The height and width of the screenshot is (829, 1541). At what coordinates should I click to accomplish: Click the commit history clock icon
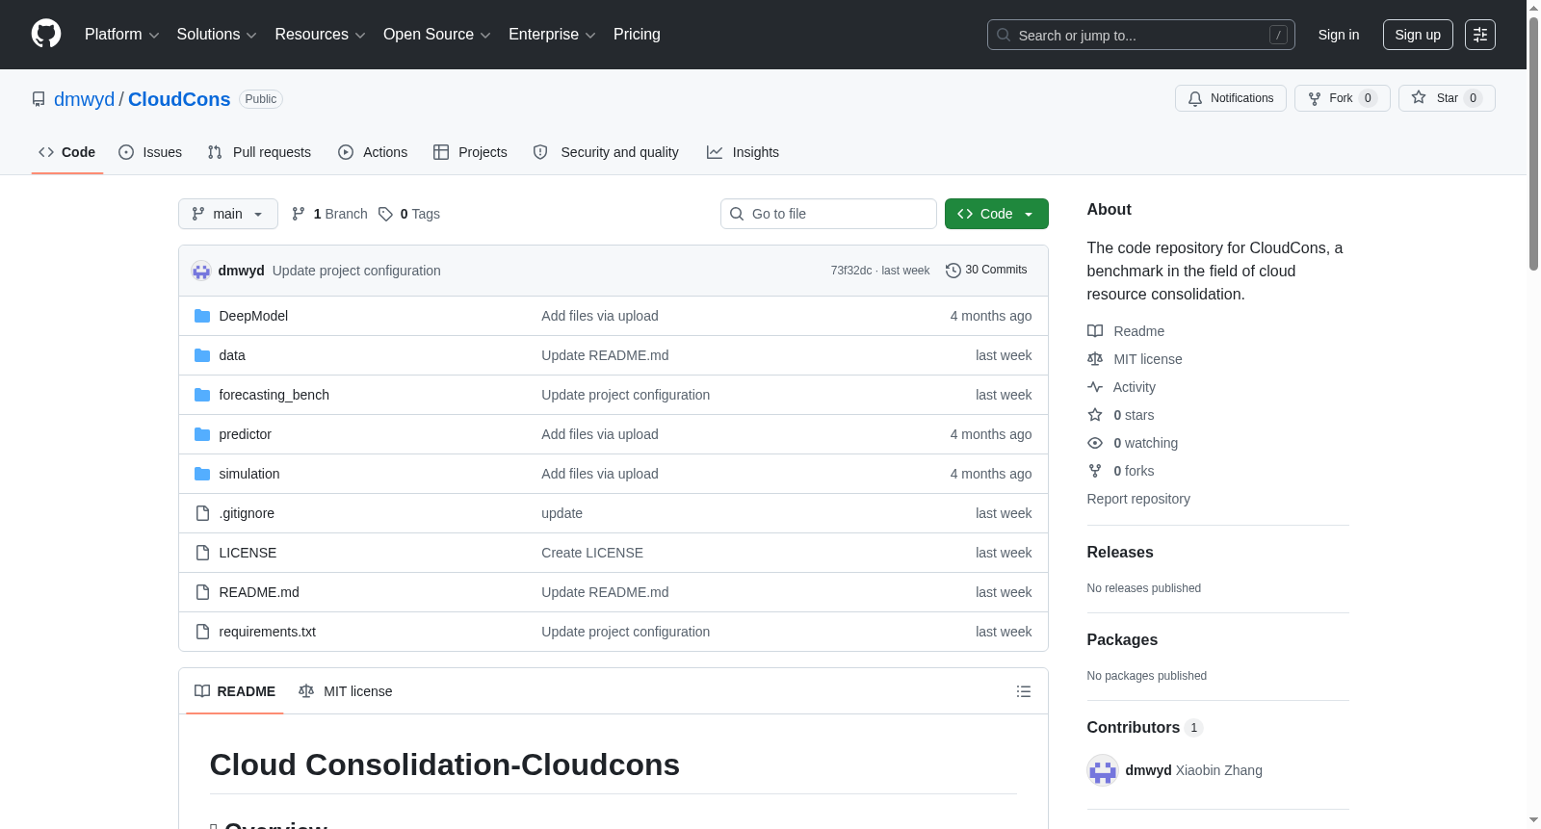953,271
